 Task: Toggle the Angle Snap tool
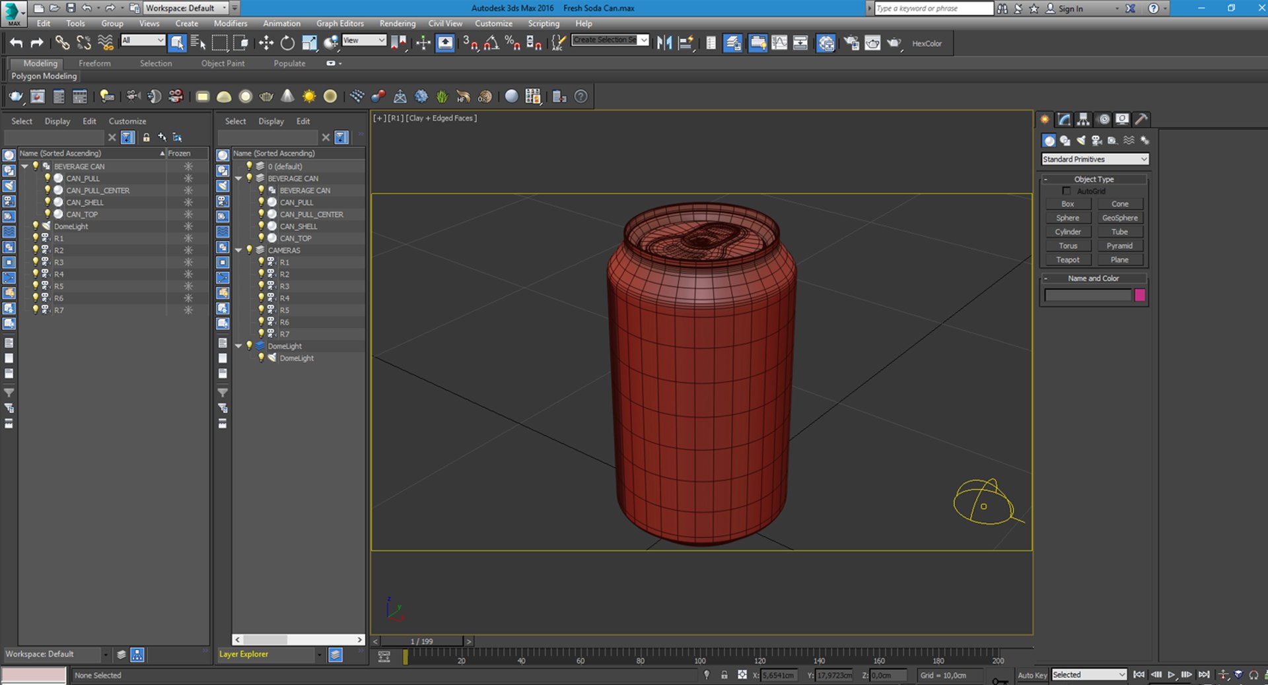pos(491,44)
